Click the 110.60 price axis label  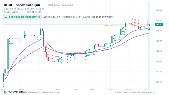click(x=159, y=82)
